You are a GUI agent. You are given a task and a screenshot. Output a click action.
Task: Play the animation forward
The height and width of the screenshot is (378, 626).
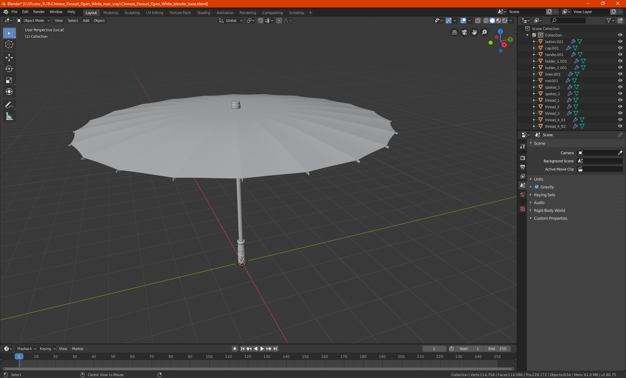pyautogui.click(x=262, y=349)
